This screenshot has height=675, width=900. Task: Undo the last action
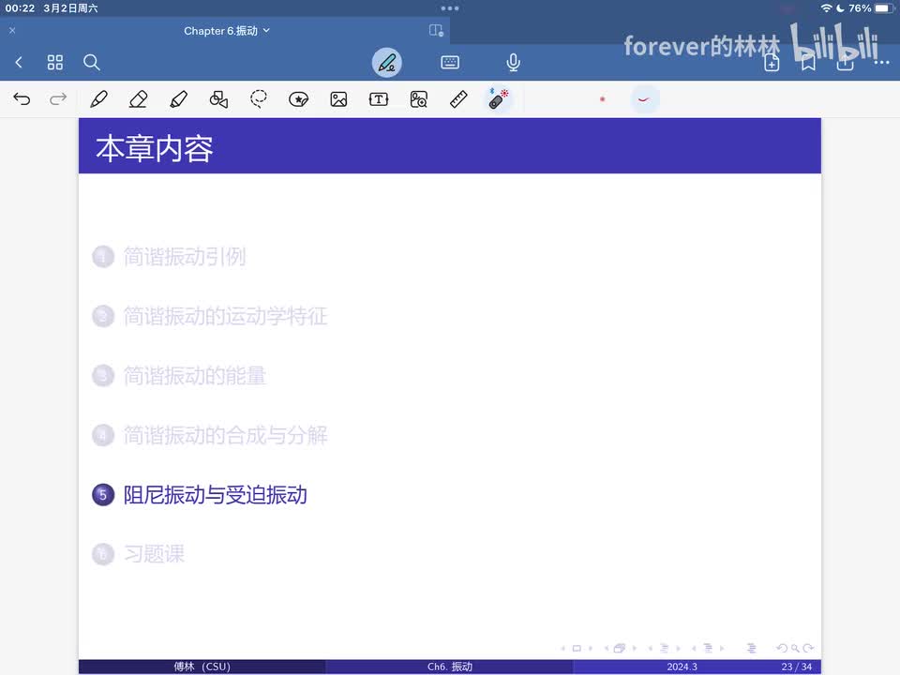tap(22, 99)
